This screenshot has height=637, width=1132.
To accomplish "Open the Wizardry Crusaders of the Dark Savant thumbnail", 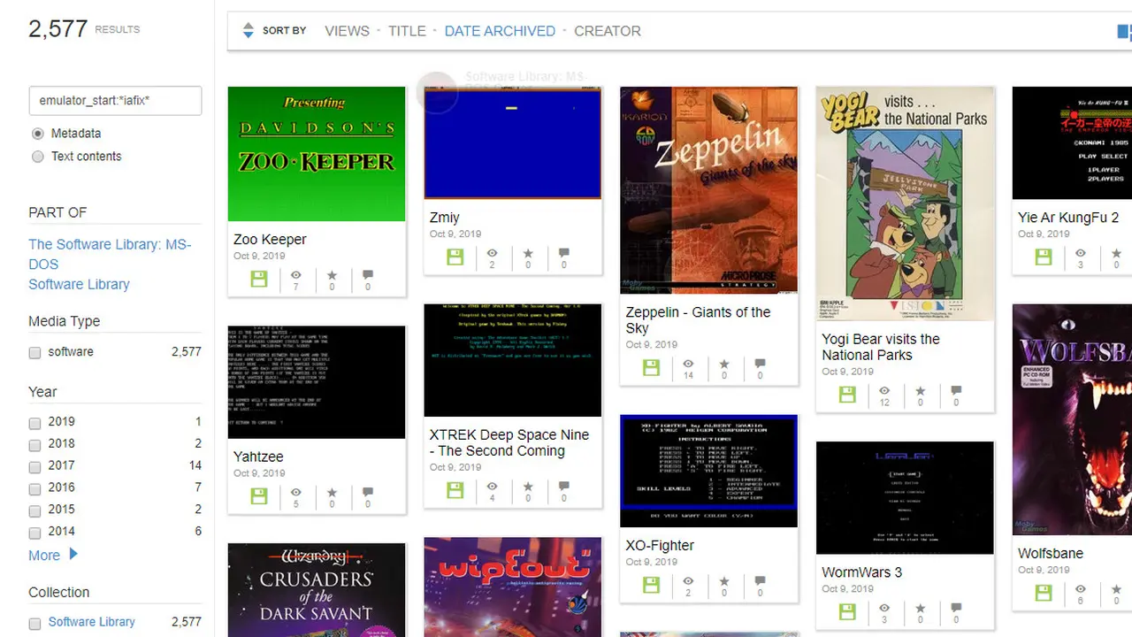I will coord(317,590).
